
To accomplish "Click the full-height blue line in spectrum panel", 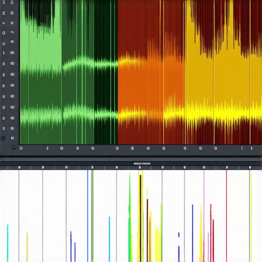I will [x=88, y=216].
